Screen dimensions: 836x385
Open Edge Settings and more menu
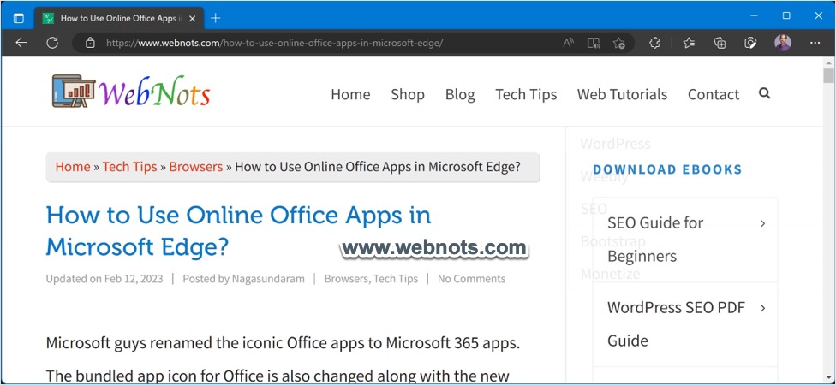click(x=814, y=43)
